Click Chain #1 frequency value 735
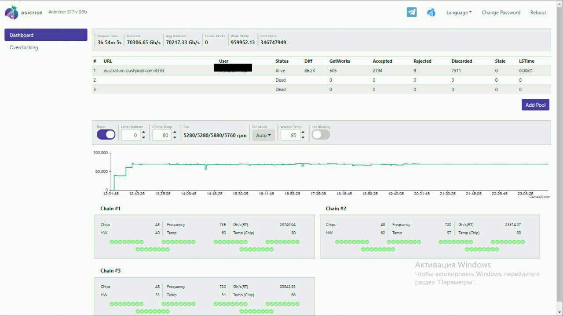The image size is (563, 316). pyautogui.click(x=223, y=225)
